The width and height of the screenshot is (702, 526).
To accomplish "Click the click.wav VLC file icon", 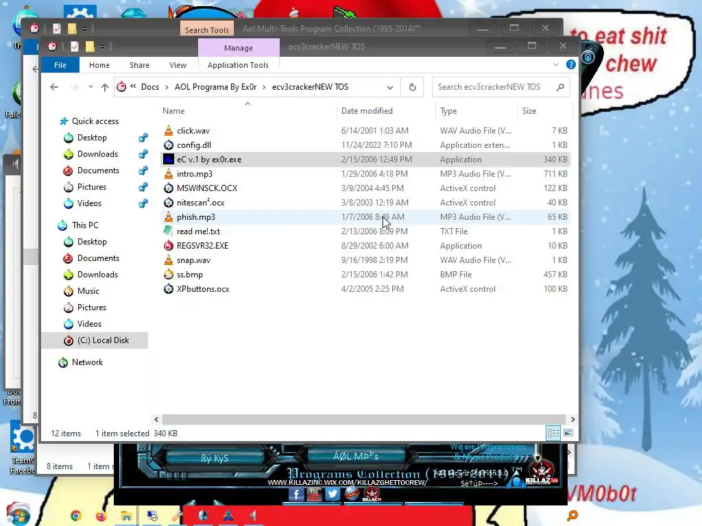I will tap(169, 131).
